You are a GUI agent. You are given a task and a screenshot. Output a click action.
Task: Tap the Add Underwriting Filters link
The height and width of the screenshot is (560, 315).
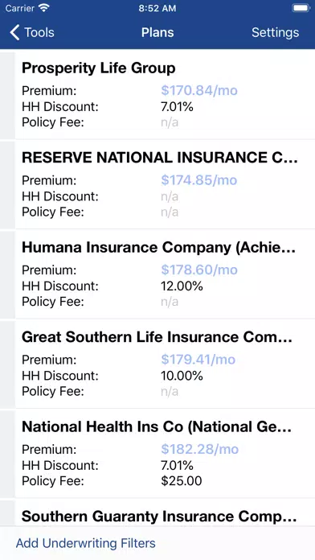pos(86,543)
